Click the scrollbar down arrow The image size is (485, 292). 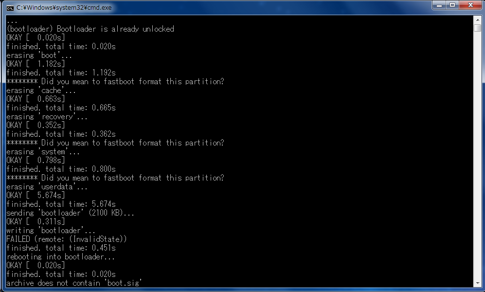(477, 283)
